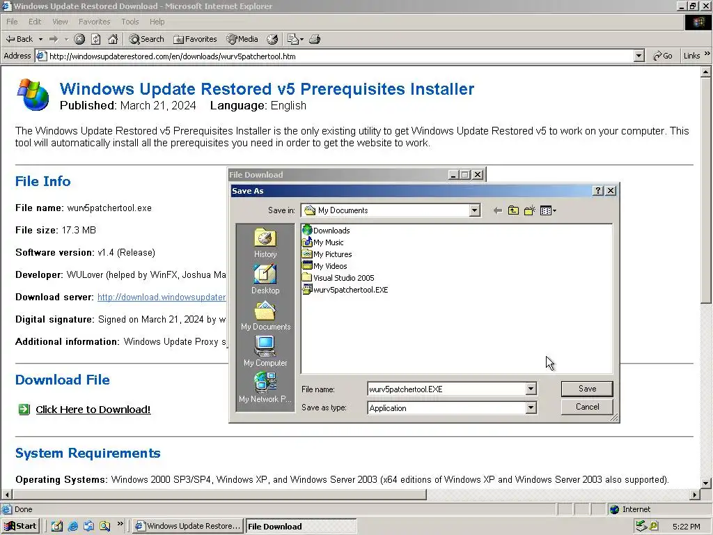Click the Start button
713x535 pixels.
21,526
